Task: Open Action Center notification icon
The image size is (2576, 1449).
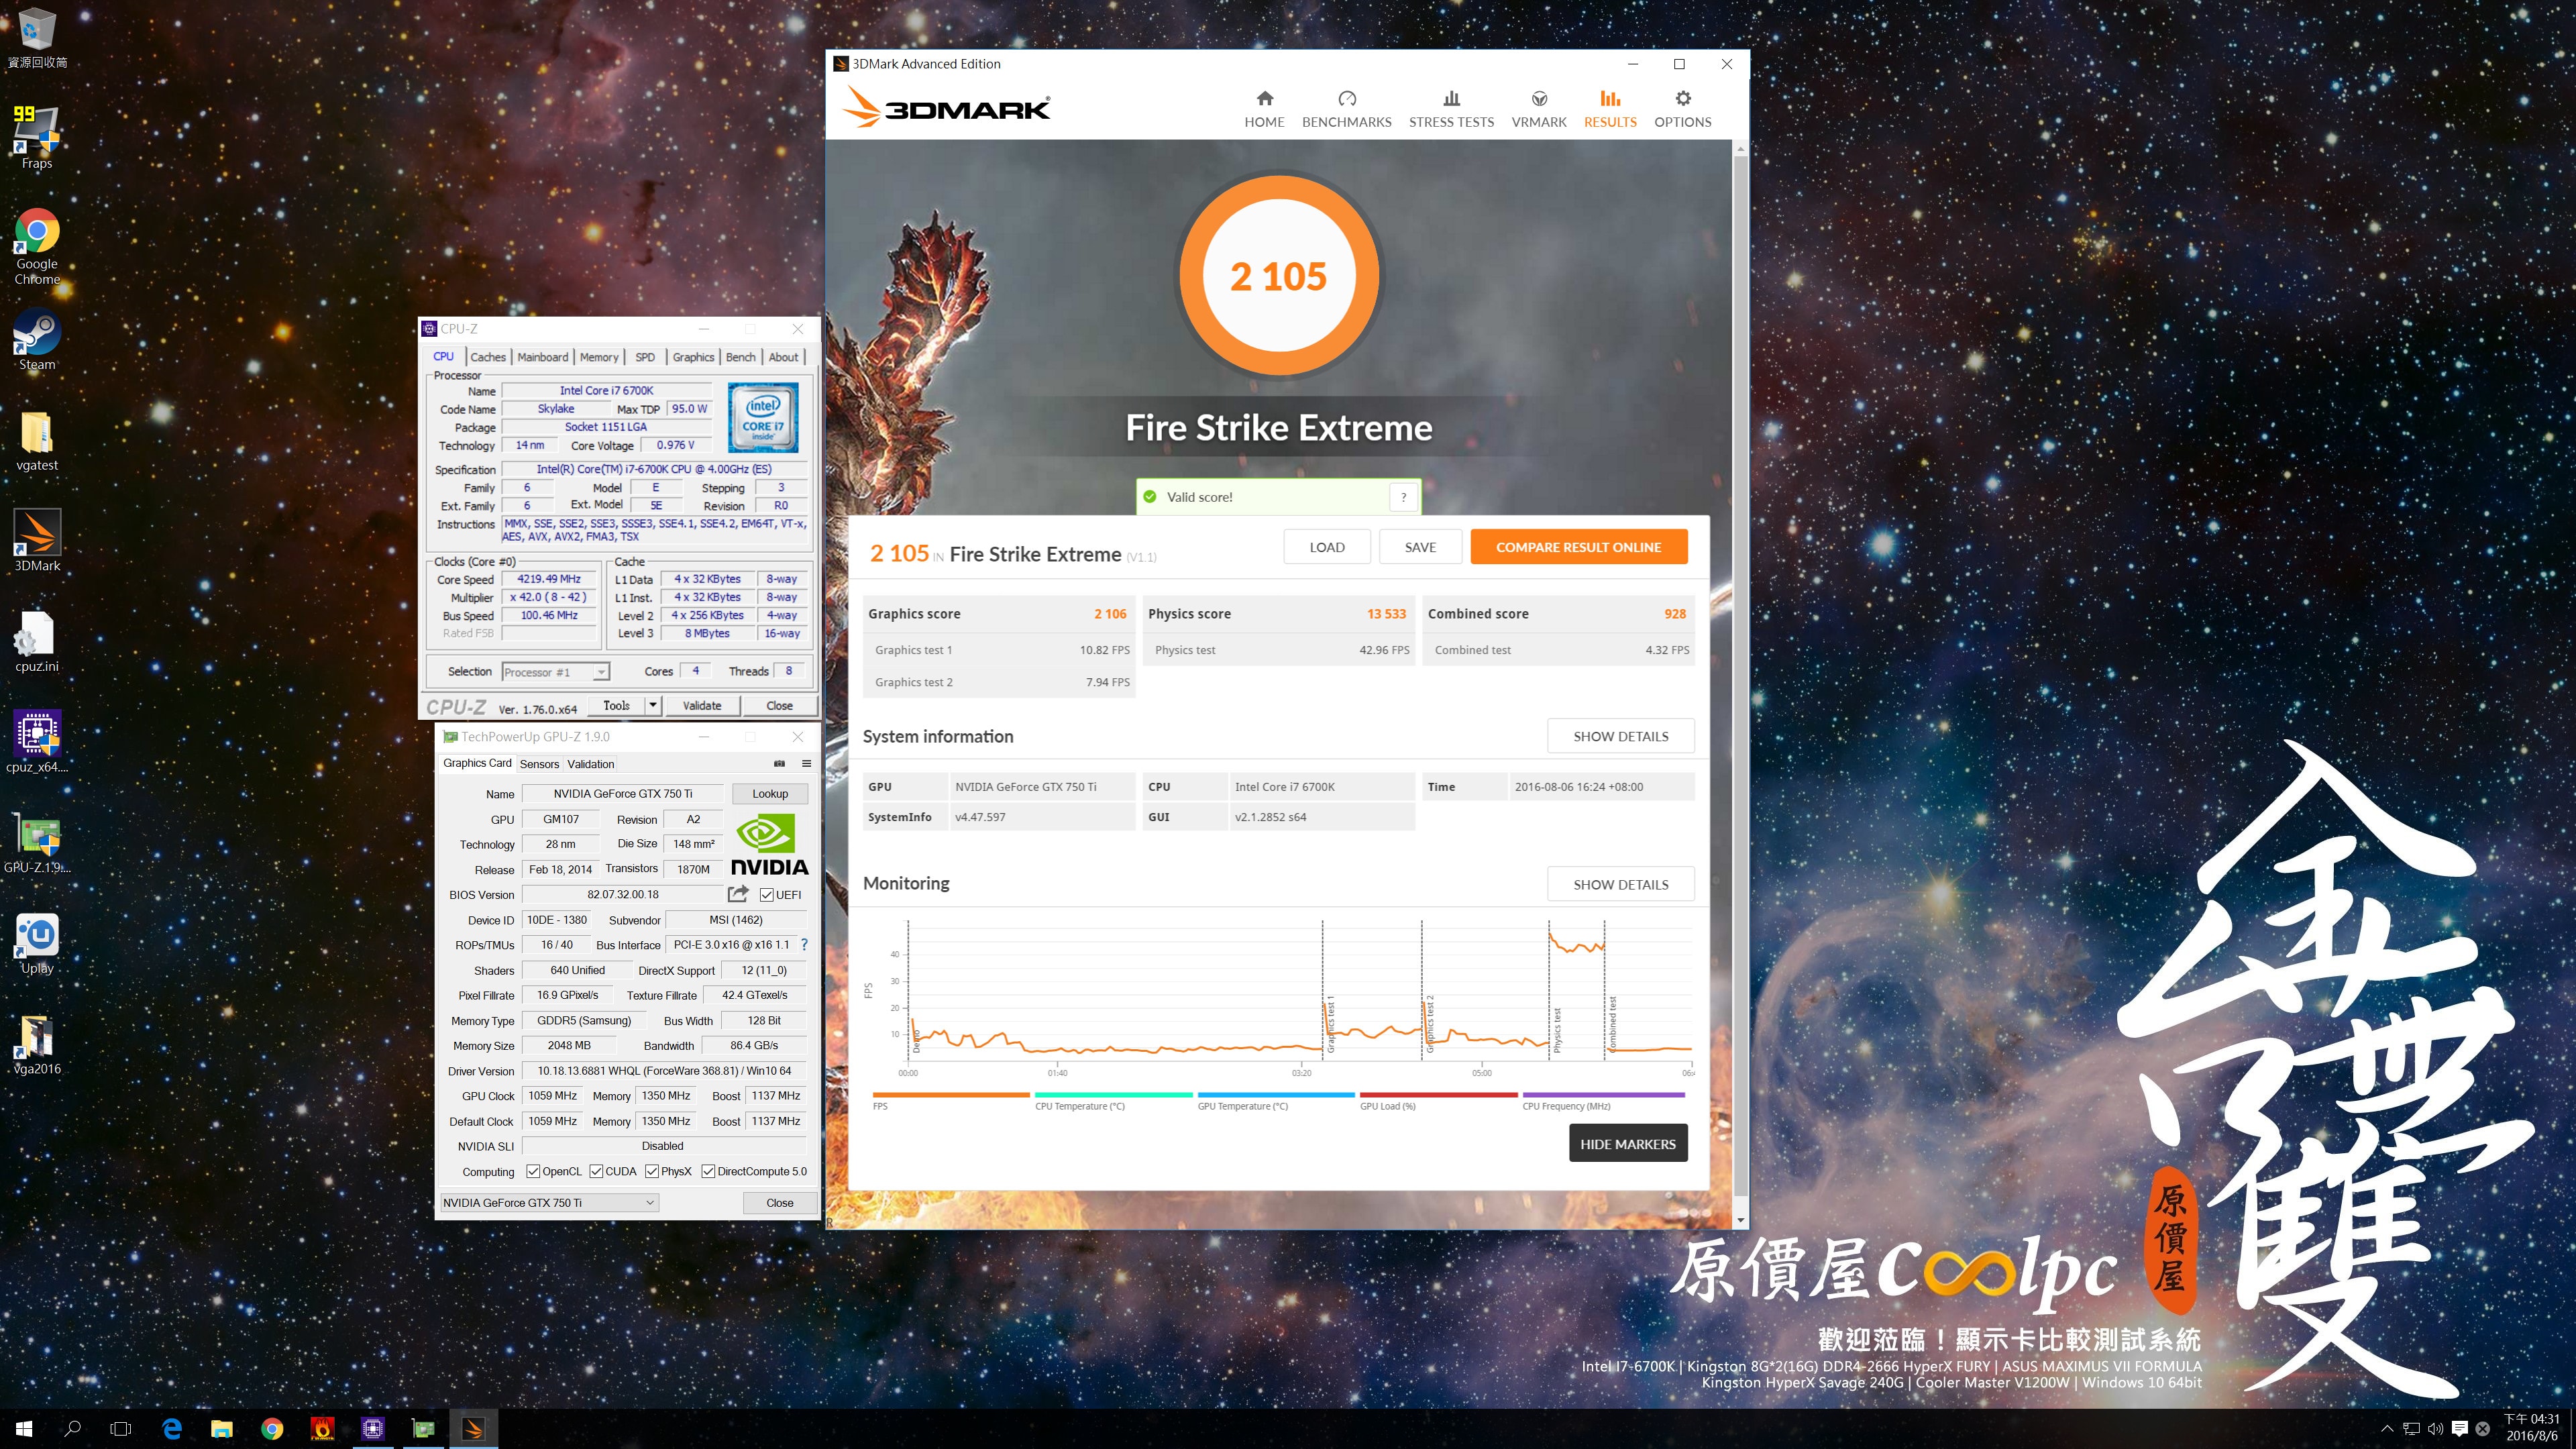Action: [2459, 1429]
